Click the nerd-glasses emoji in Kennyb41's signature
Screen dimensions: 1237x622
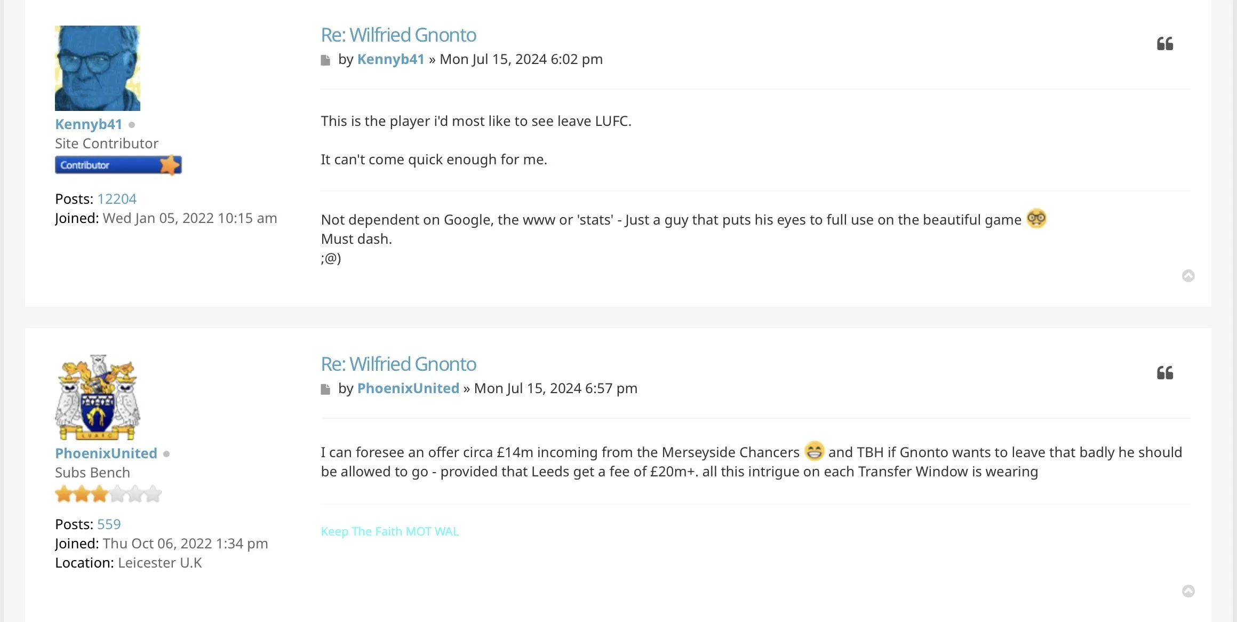1036,219
